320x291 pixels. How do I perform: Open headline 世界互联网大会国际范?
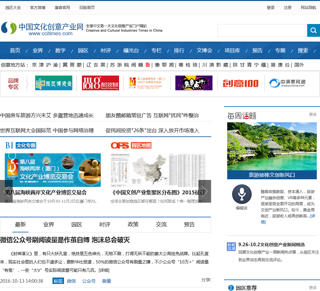tap(47, 131)
